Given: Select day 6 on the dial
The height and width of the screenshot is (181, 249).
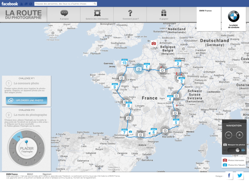Looking at the screenshot, I should point(27,163).
